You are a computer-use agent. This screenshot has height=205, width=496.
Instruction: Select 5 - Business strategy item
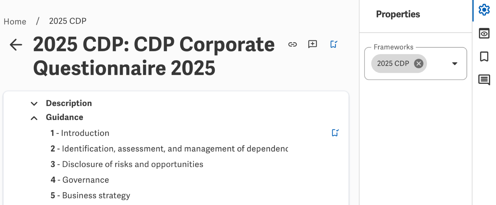[x=90, y=195]
